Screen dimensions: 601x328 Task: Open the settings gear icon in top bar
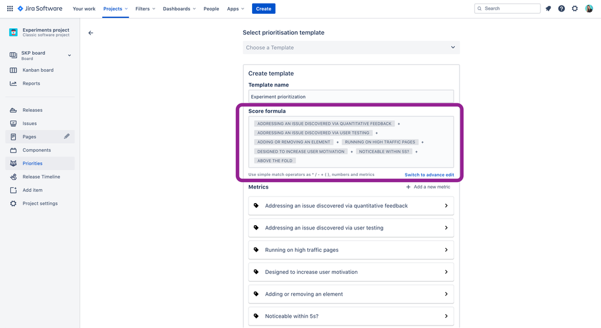(575, 8)
